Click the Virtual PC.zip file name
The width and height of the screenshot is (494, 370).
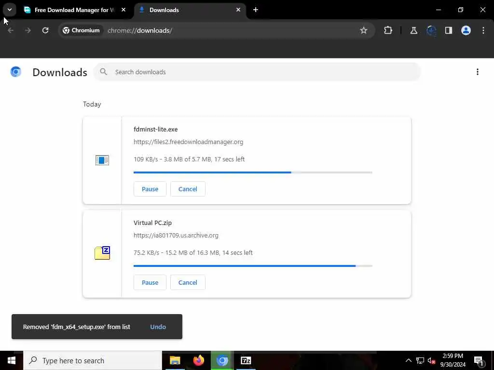point(152,223)
